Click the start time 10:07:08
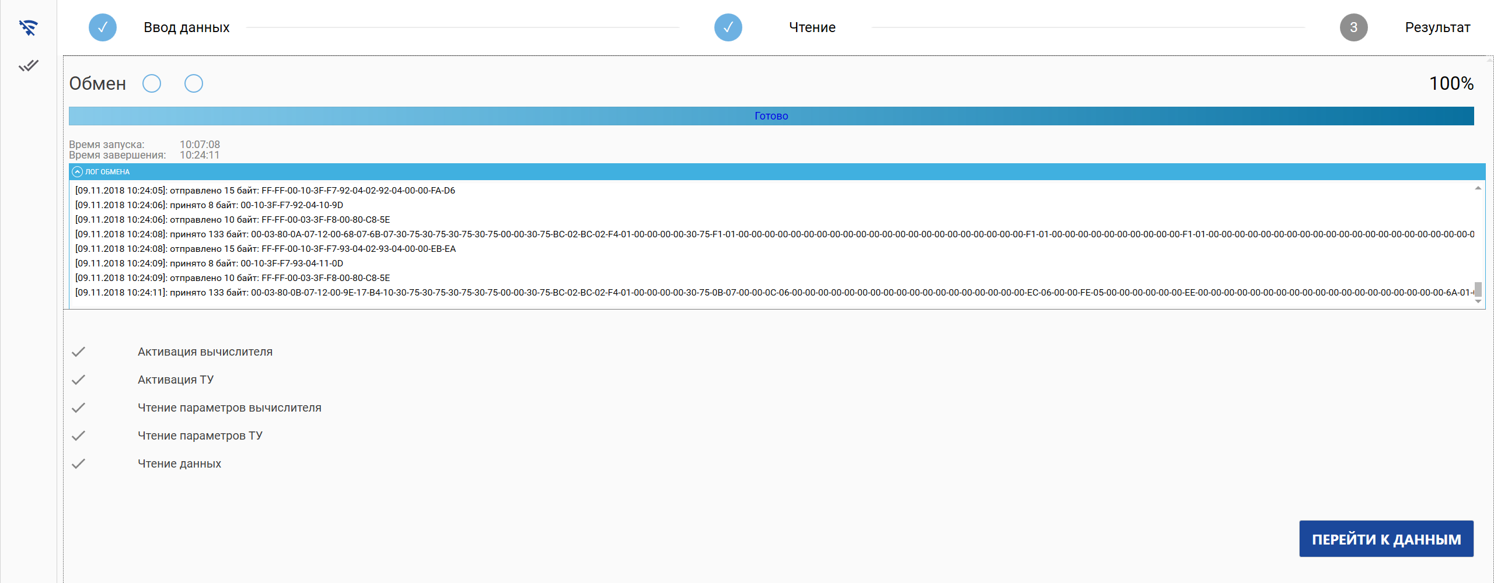1494x583 pixels. click(x=200, y=144)
